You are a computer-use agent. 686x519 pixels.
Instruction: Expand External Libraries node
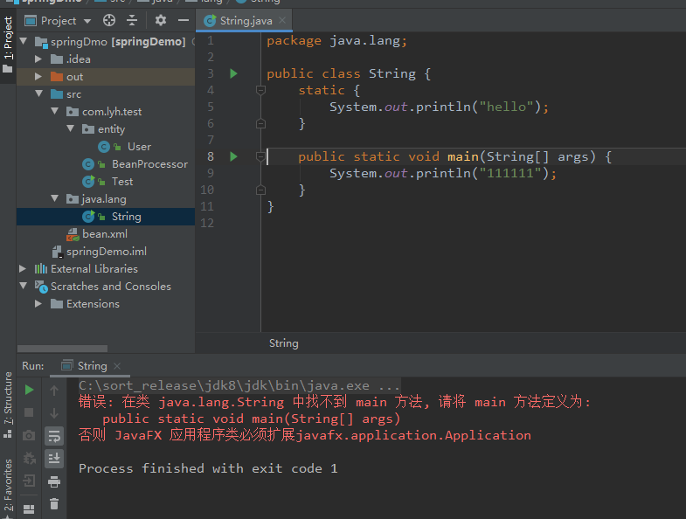tap(23, 269)
